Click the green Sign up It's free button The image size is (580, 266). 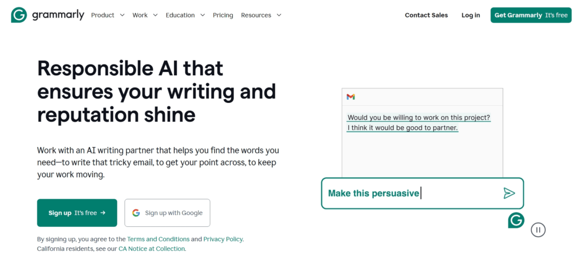[x=77, y=213]
